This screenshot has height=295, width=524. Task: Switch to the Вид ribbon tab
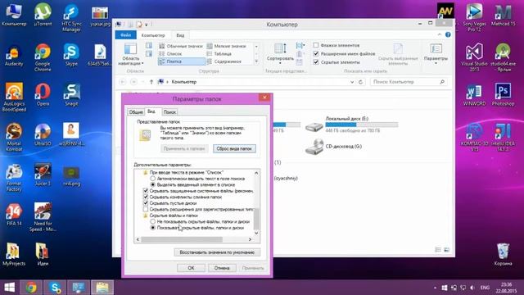[x=180, y=35]
